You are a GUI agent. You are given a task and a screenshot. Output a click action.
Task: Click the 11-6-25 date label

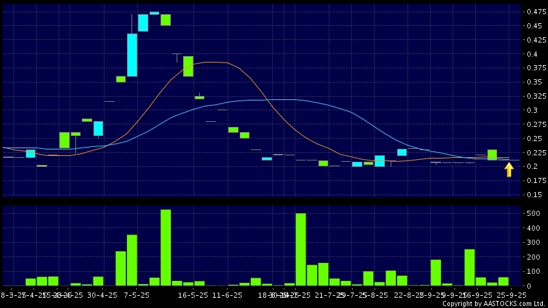click(227, 295)
